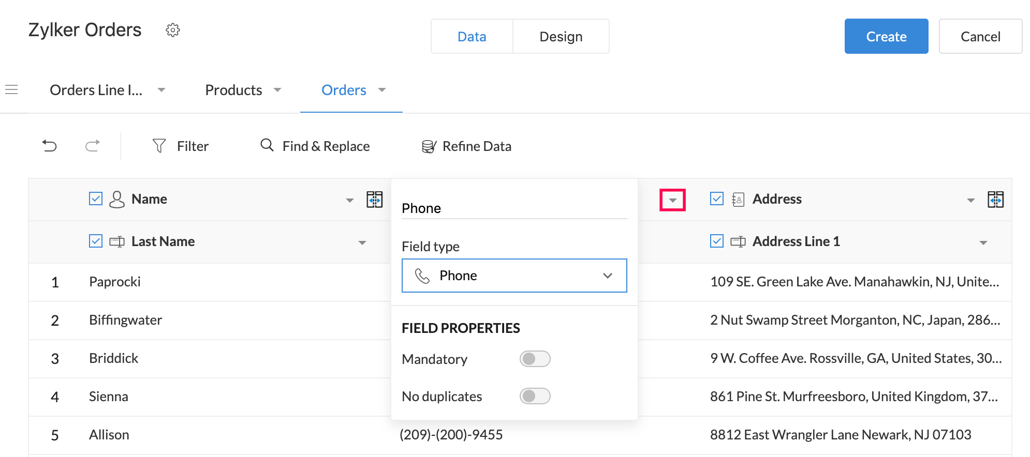The width and height of the screenshot is (1030, 457).
Task: Open settings gear next to Zylker Orders
Action: (173, 30)
